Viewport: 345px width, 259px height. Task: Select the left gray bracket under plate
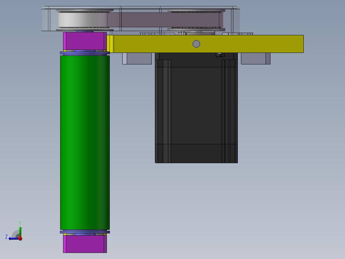(137, 58)
